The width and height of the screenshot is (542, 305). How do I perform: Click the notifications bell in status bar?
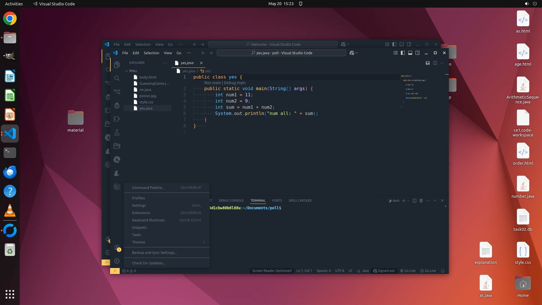click(443, 271)
